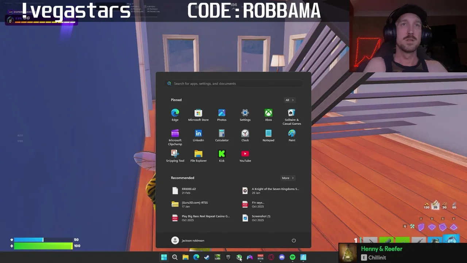The height and width of the screenshot is (263, 467).
Task: Switch to Fortnite on the taskbar
Action: point(303,257)
